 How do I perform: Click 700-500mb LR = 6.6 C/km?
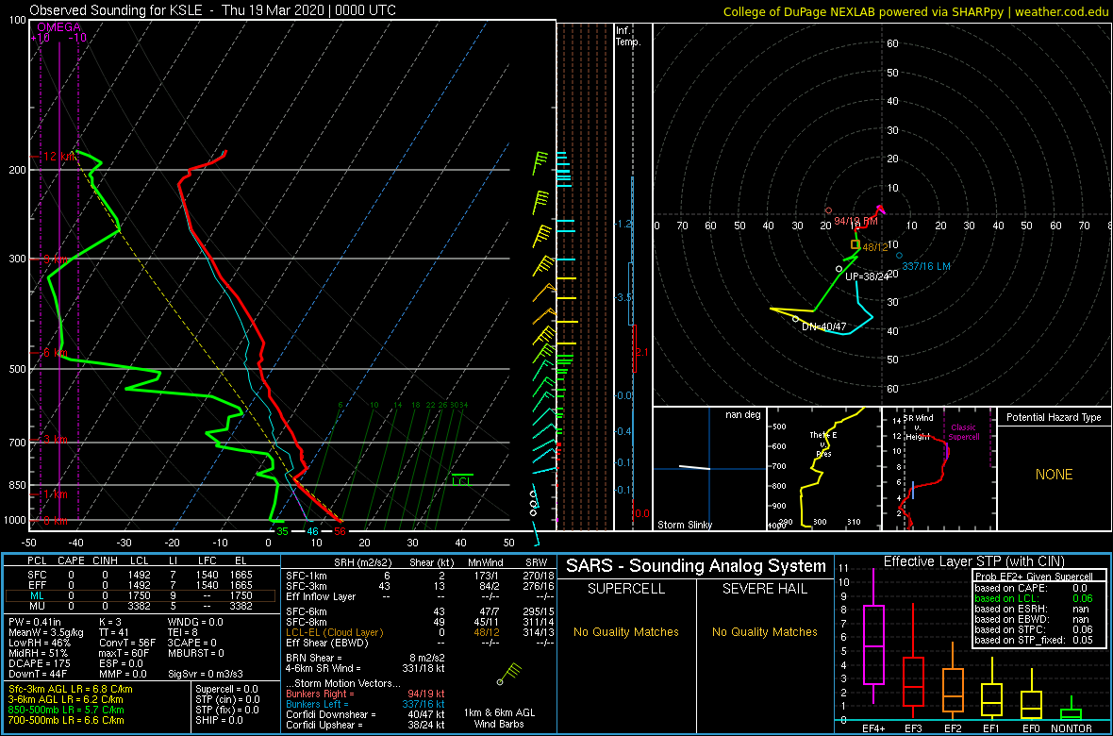(66, 720)
